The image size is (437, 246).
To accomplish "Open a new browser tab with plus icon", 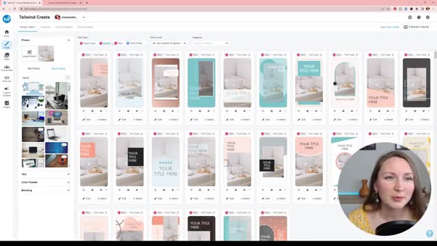I will point(87,3).
